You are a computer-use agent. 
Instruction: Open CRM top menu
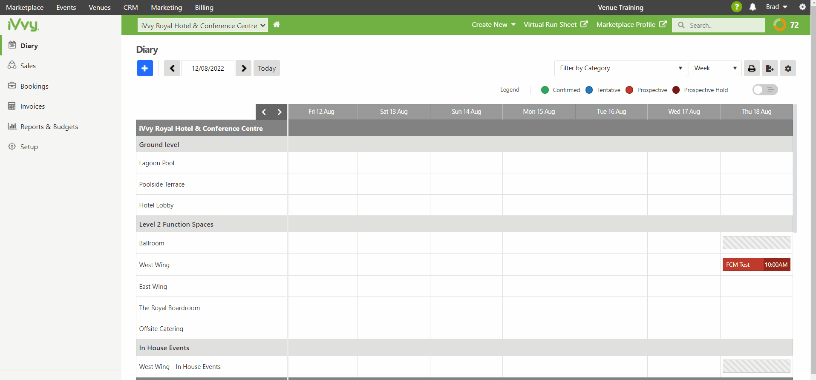coord(131,7)
